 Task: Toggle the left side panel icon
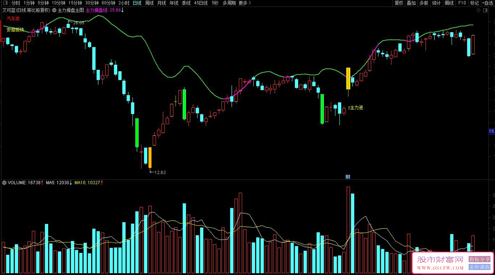click(5, 3)
